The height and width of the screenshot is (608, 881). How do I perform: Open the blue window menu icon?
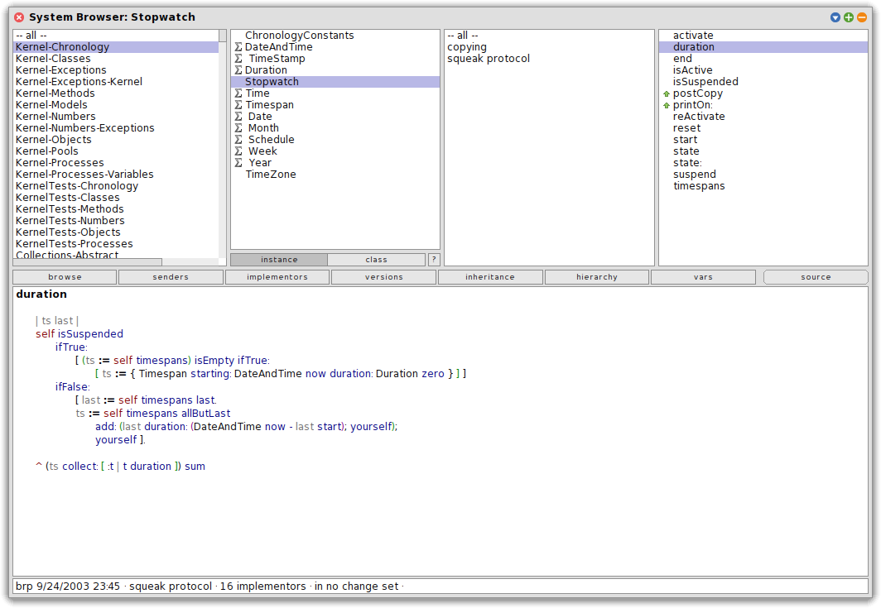pos(835,17)
